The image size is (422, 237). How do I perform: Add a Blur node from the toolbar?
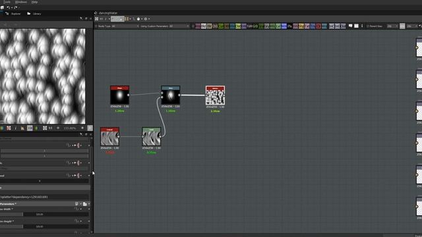point(210,26)
